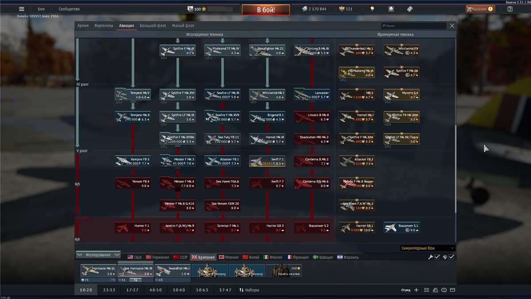The width and height of the screenshot is (531, 299).
Task: Expand the Spitfire F Mk.XVIIIe group folder
Action: coord(177,139)
